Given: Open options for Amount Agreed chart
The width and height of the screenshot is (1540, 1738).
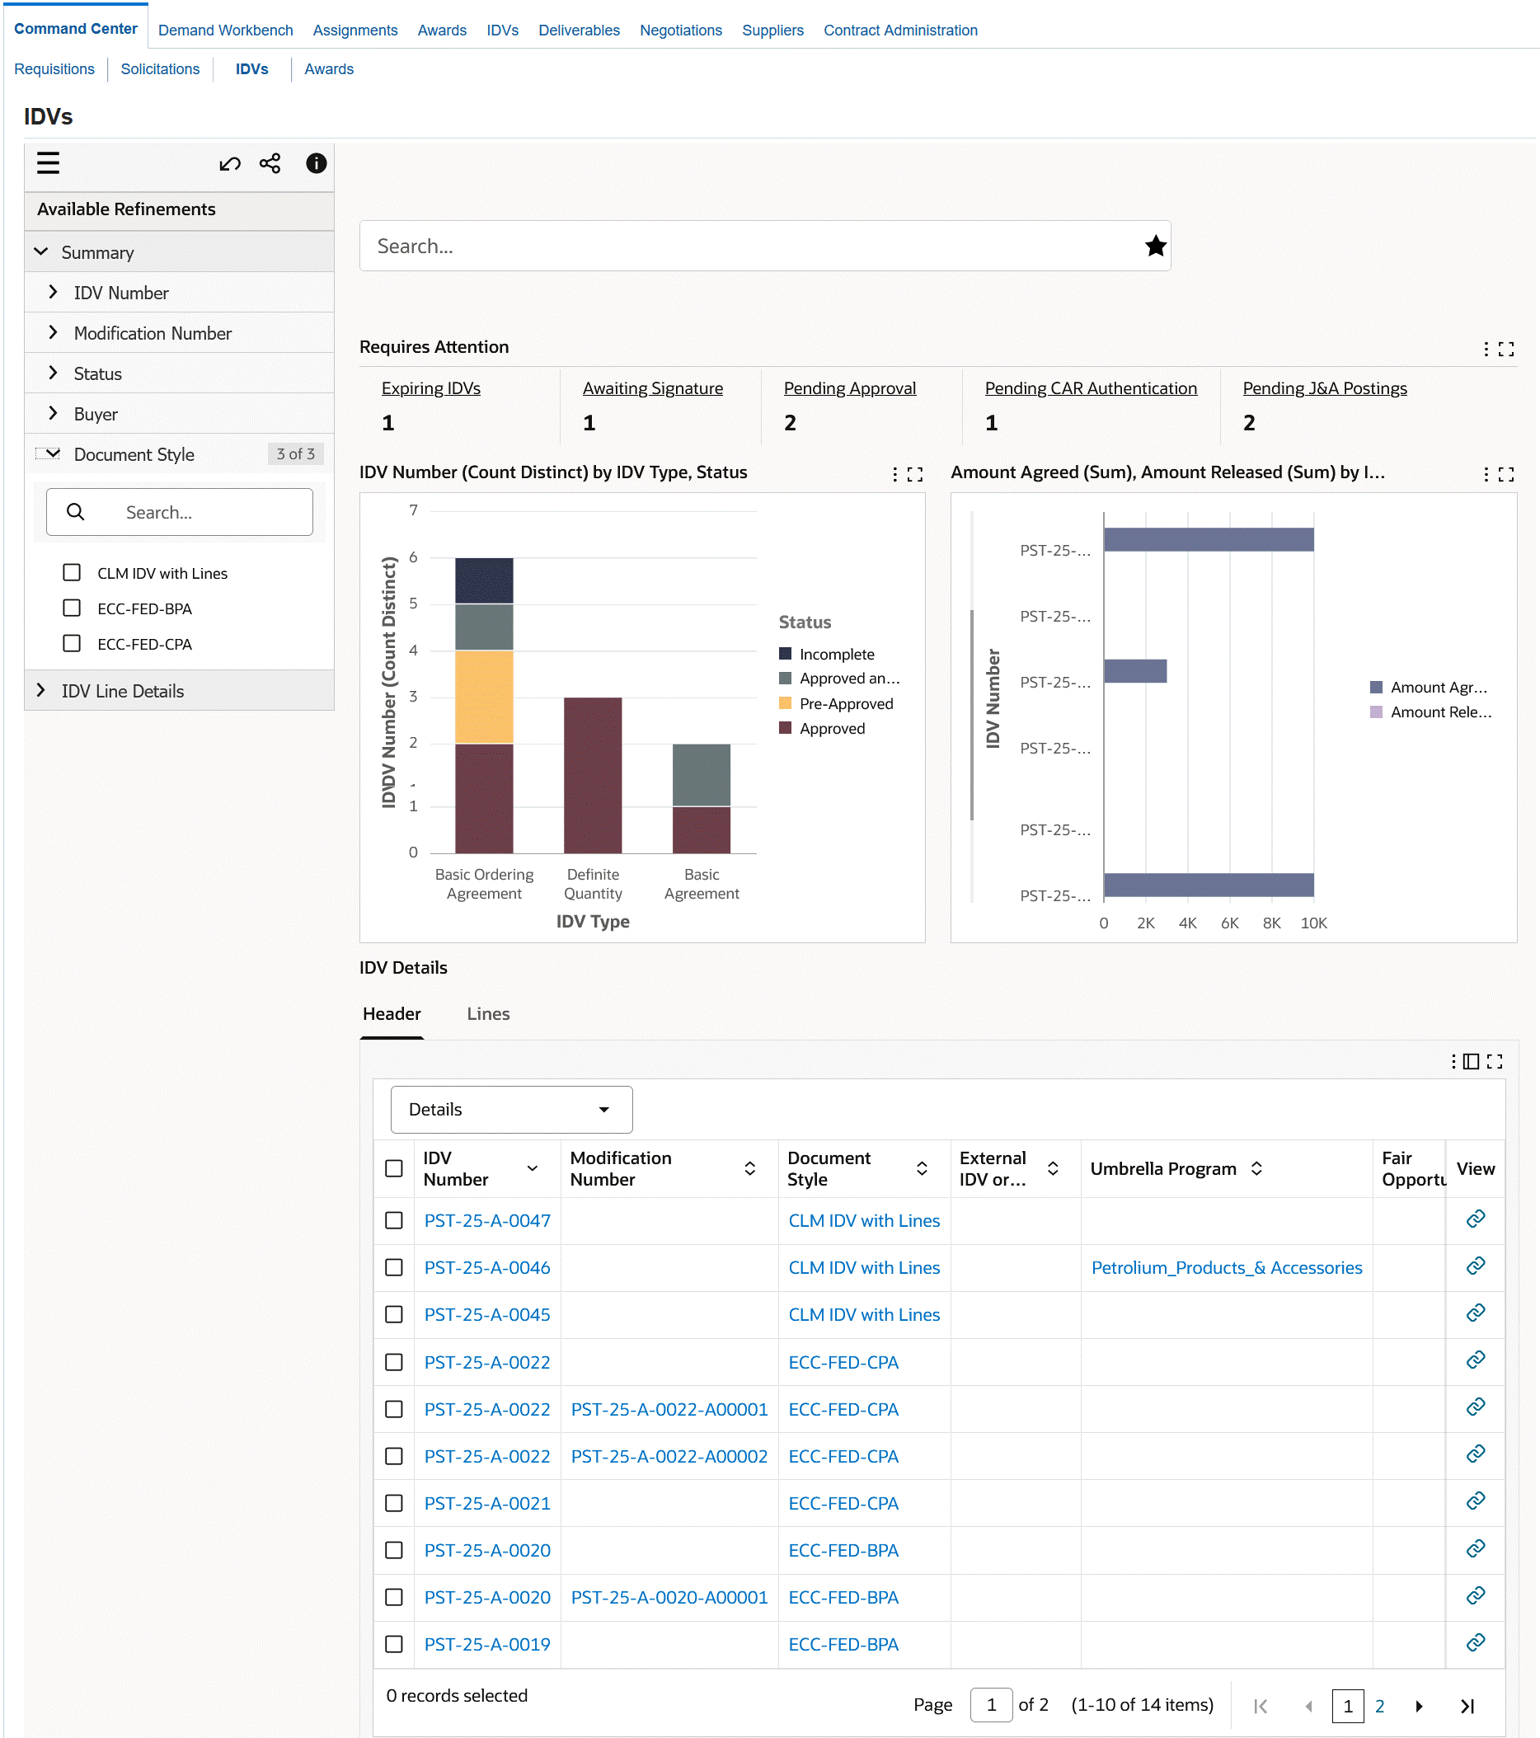Looking at the screenshot, I should point(1486,474).
